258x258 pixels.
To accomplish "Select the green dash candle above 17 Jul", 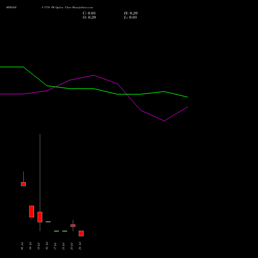I will coord(56,231).
